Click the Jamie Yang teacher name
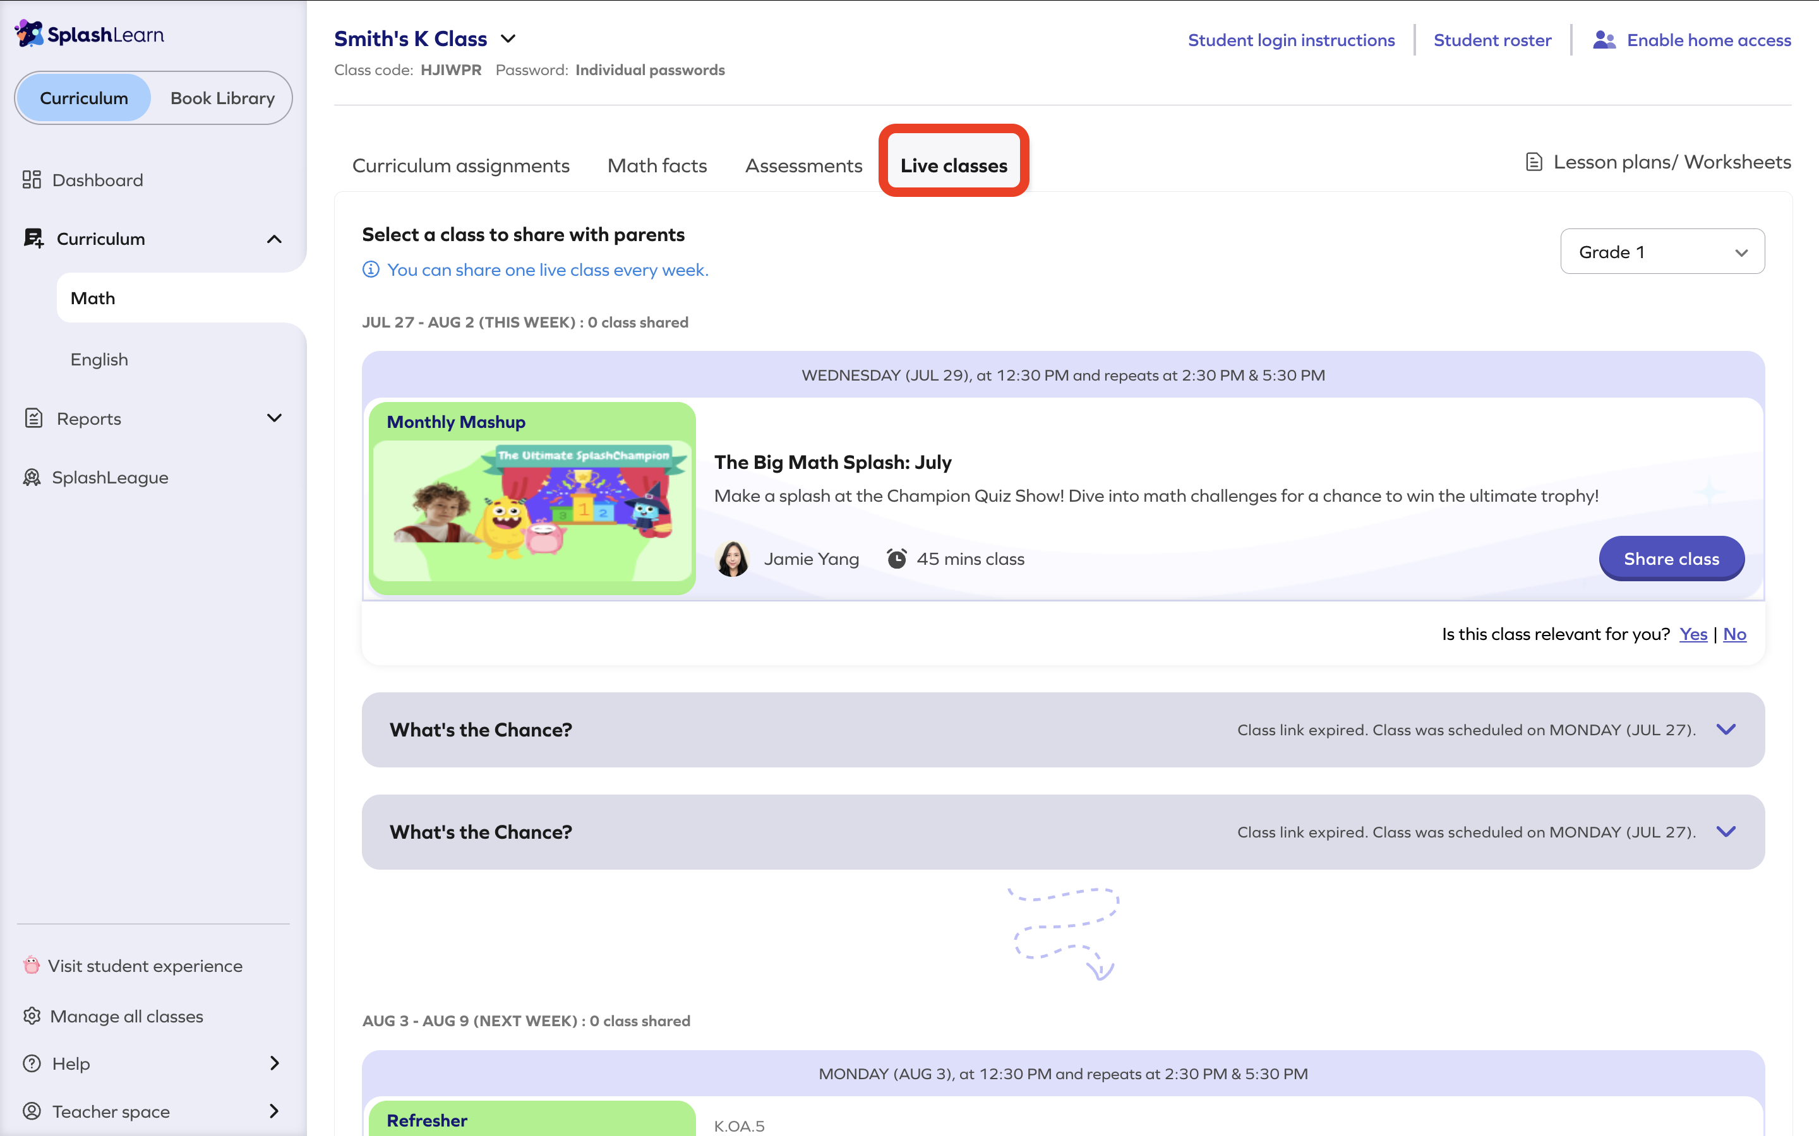The height and width of the screenshot is (1136, 1819). tap(811, 559)
